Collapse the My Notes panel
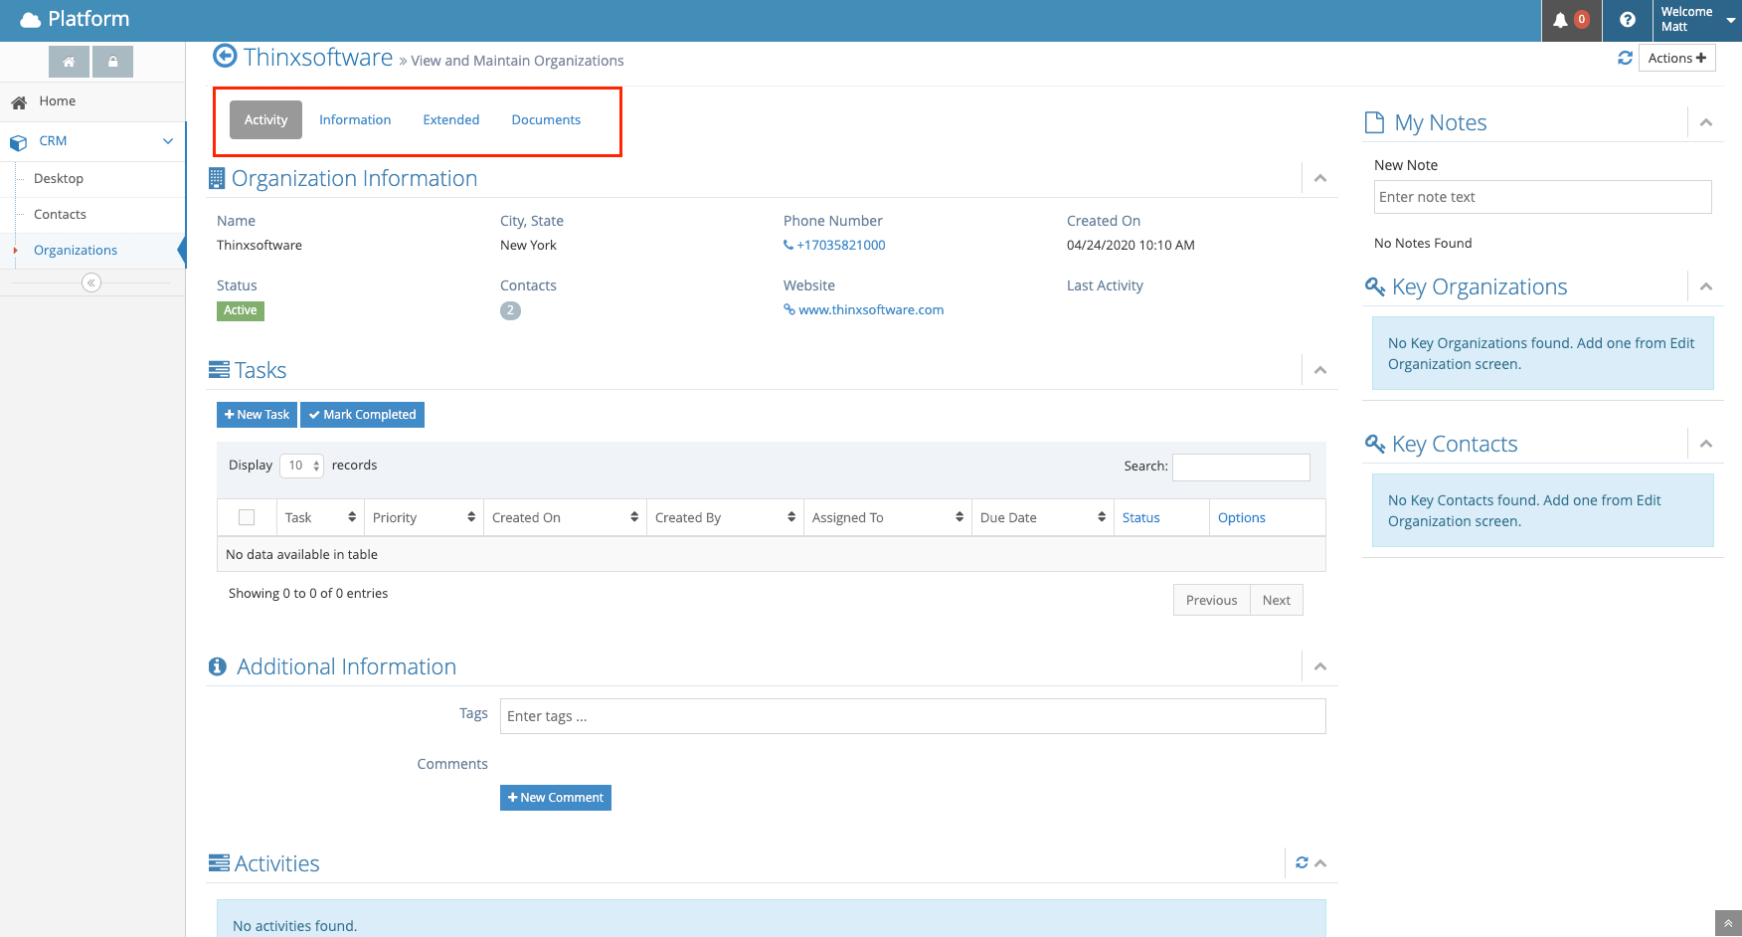Image resolution: width=1742 pixels, height=937 pixels. (x=1706, y=122)
